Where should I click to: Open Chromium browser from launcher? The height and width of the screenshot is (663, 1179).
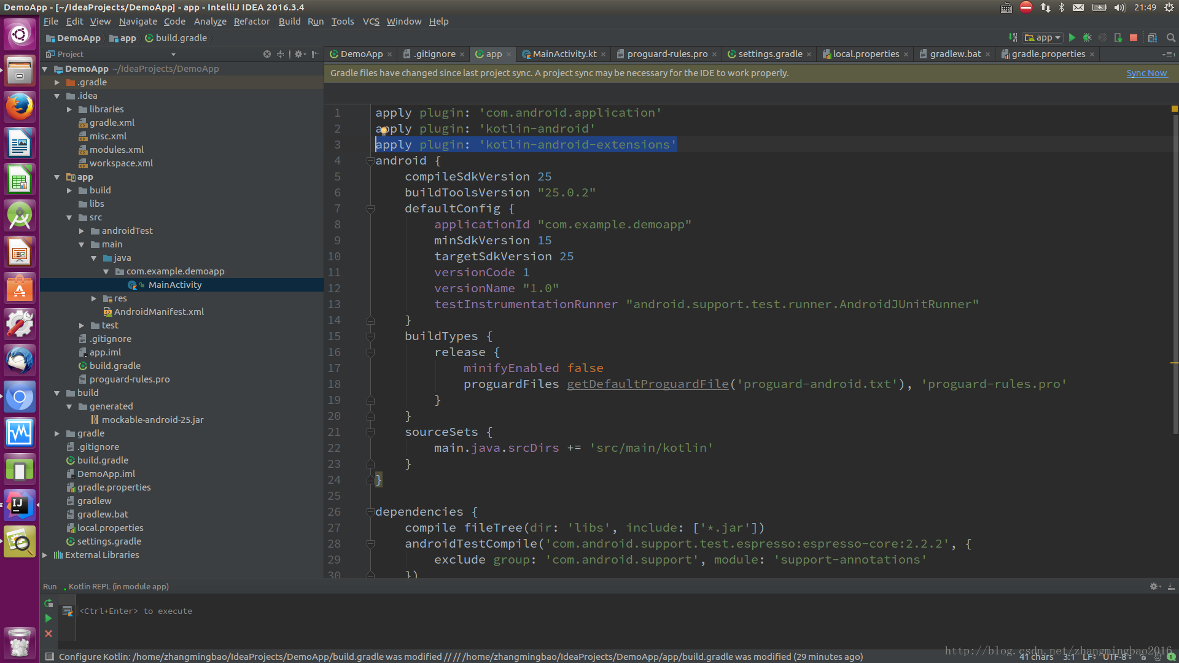pos(20,398)
